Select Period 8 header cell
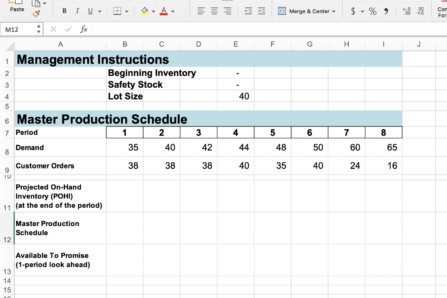Screen dimensions: 447x298 [x=384, y=133]
